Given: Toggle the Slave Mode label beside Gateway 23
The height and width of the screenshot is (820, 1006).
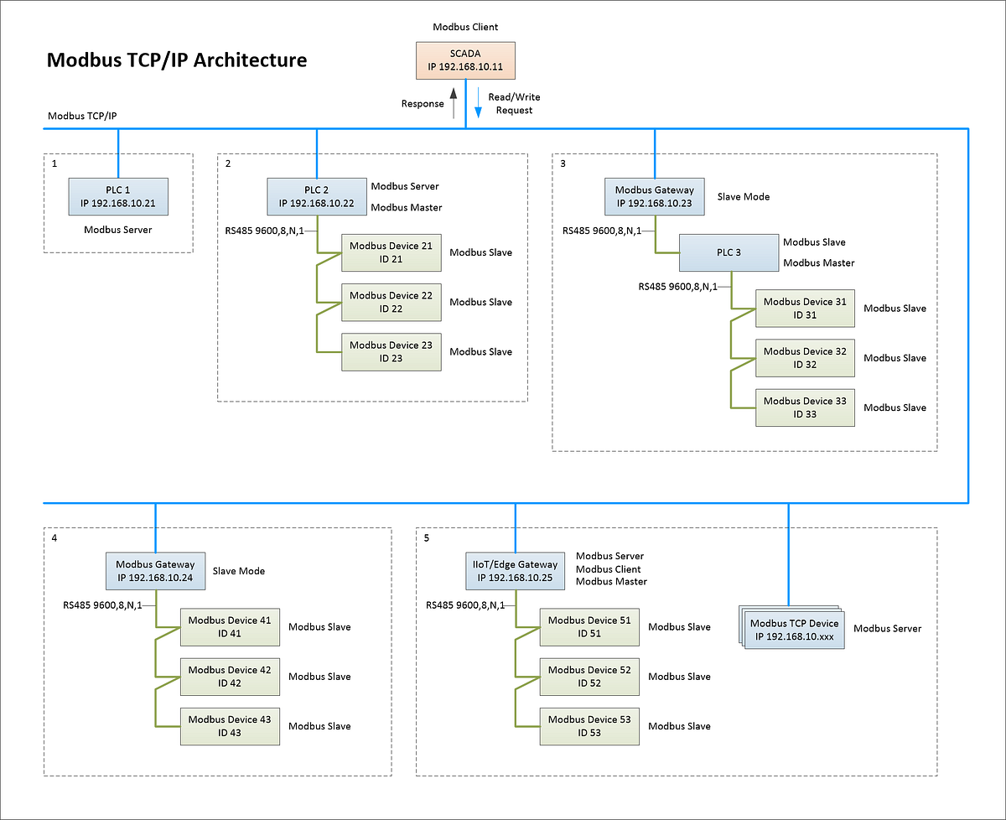Looking at the screenshot, I should click(x=743, y=196).
